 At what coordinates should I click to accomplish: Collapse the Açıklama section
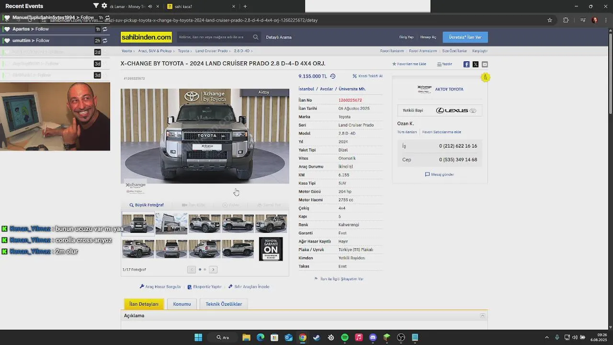[x=483, y=316]
